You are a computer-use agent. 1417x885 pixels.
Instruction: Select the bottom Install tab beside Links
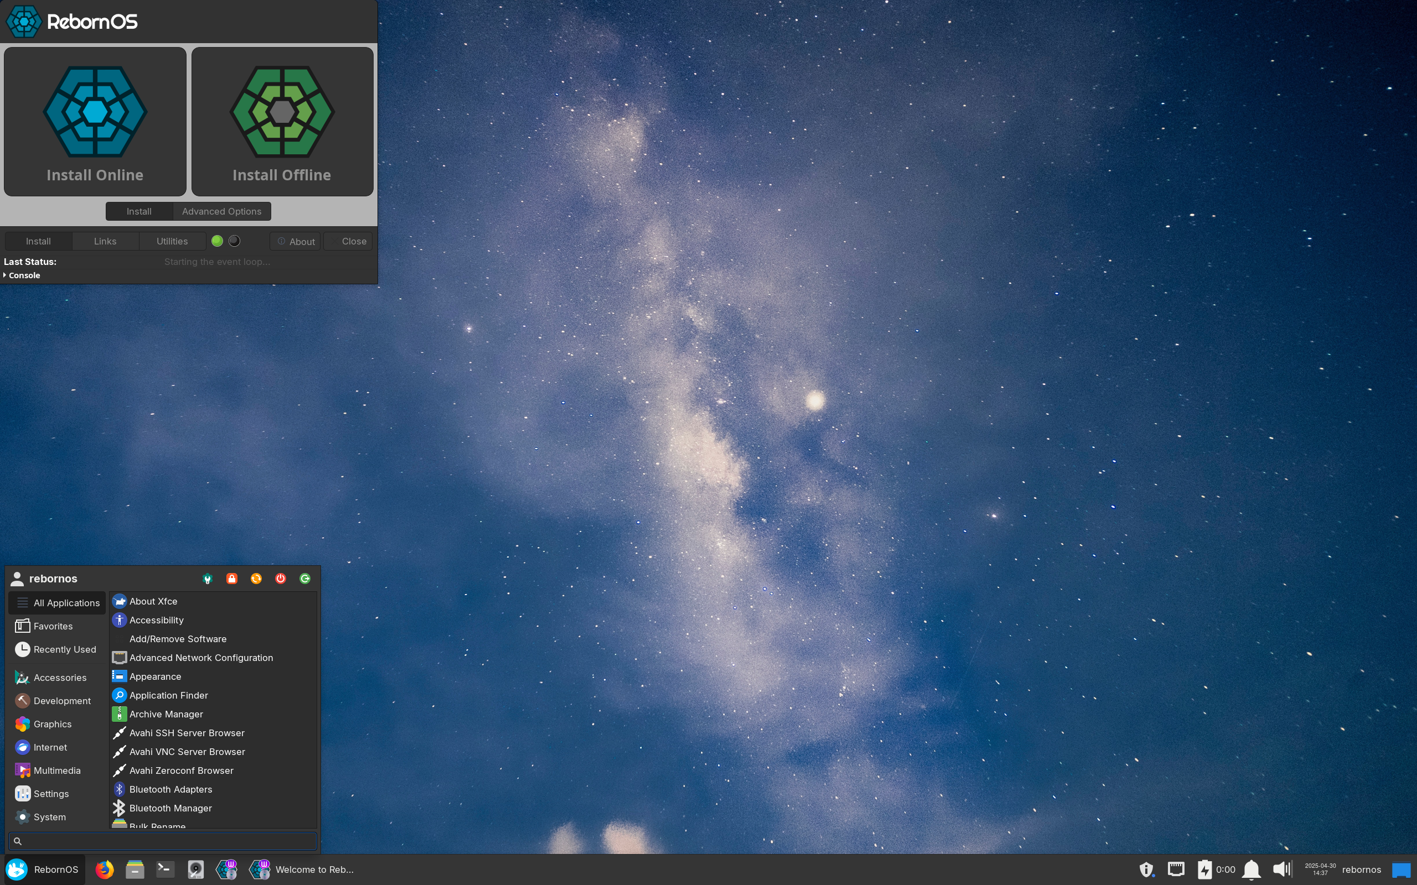(38, 241)
